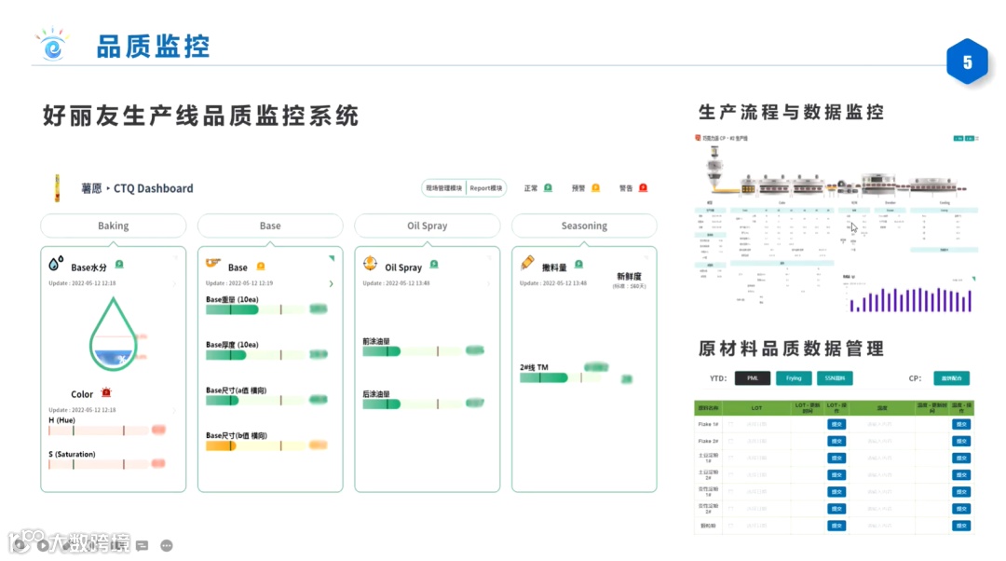Image resolution: width=1006 pixels, height=561 pixels.
Task: Click the LOT column header in materials table
Action: [x=757, y=407]
